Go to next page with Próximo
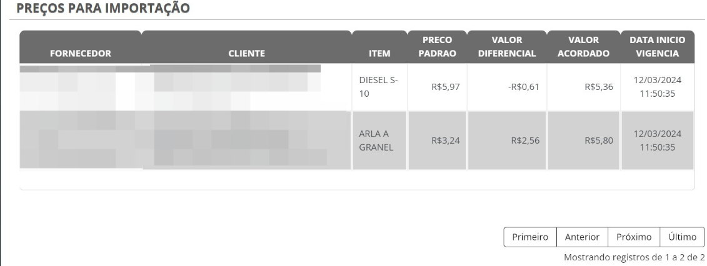Screen dimensions: 707x266 634,237
